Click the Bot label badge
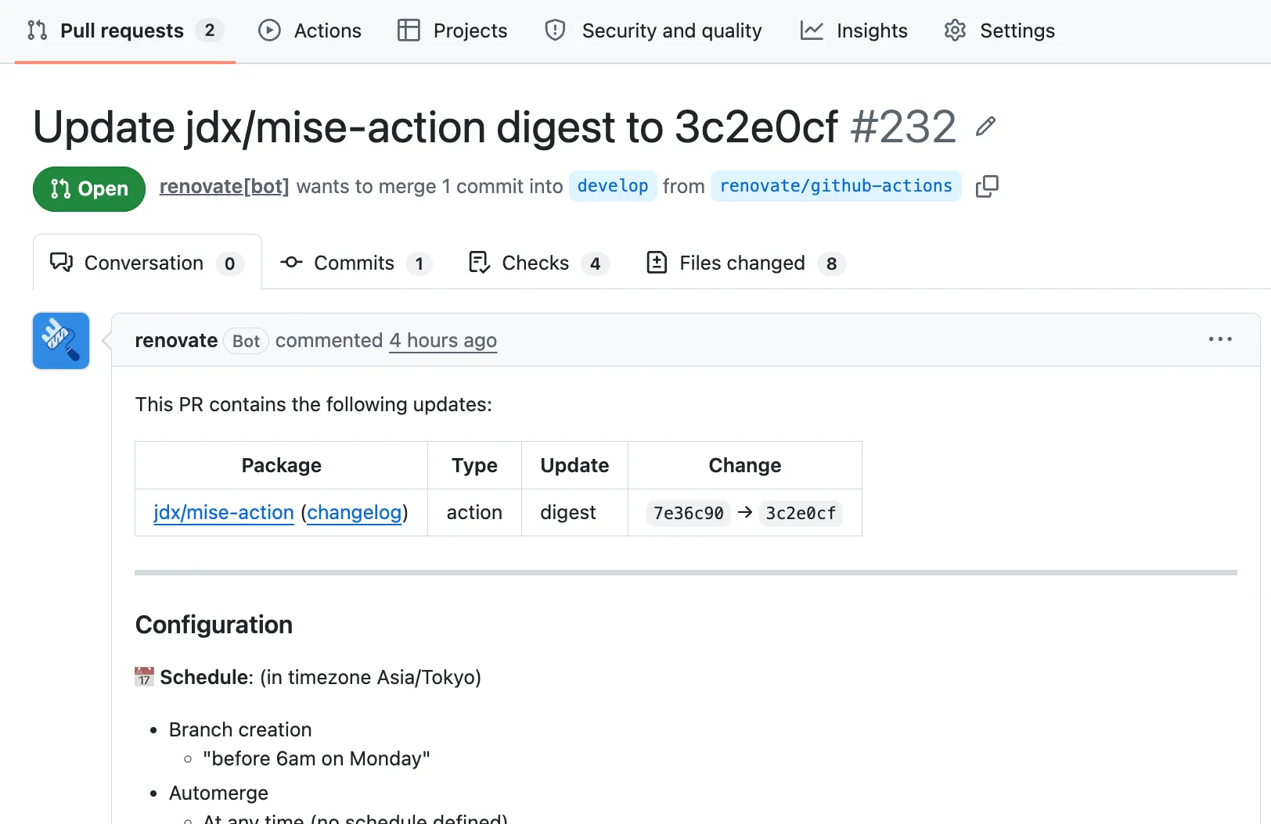Viewport: 1271px width, 824px height. (x=246, y=341)
